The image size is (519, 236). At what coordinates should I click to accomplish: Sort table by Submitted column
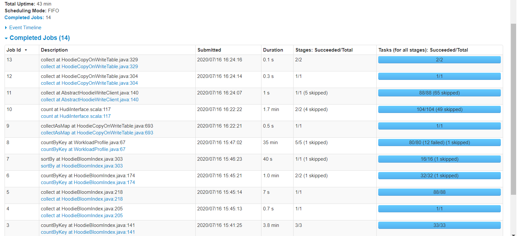(x=209, y=50)
